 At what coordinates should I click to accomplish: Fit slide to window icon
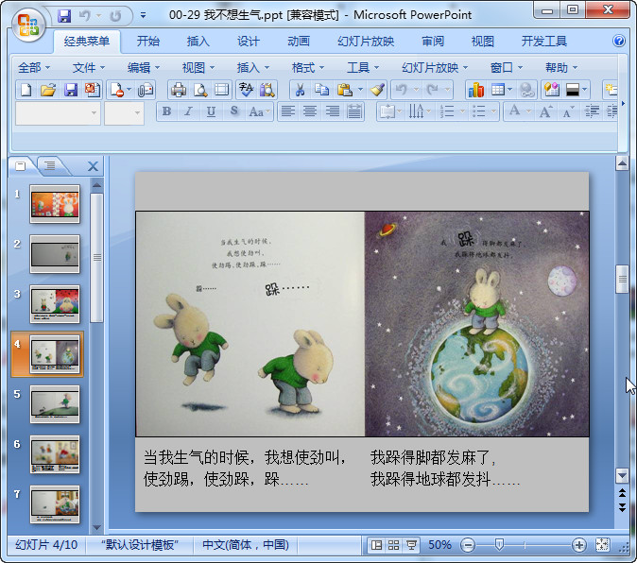[x=602, y=545]
